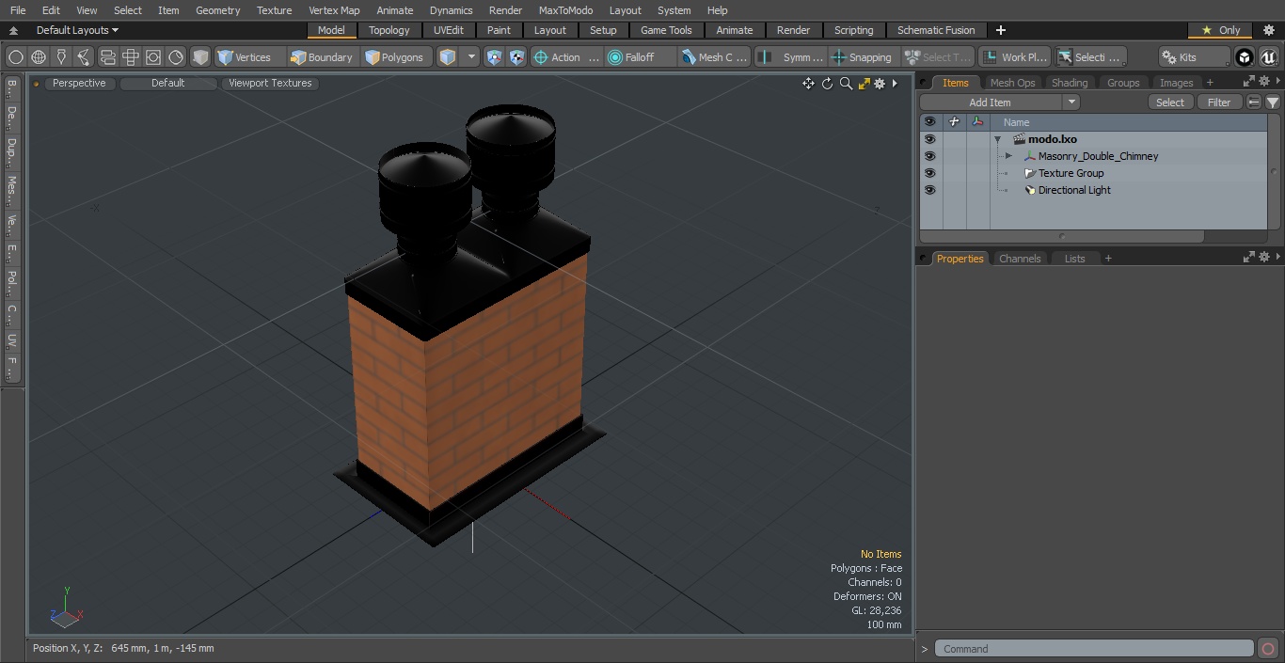Click the stacked pills toolbar icon
The width and height of the screenshot is (1285, 663).
(108, 57)
